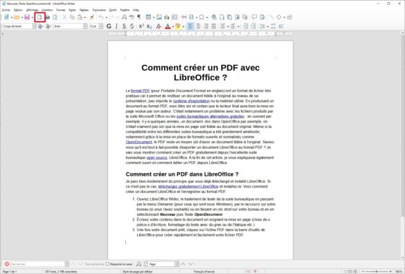Image resolution: width=405 pixels, height=274 pixels.
Task: Toggle Bold (G) formatting
Action: coord(109,26)
